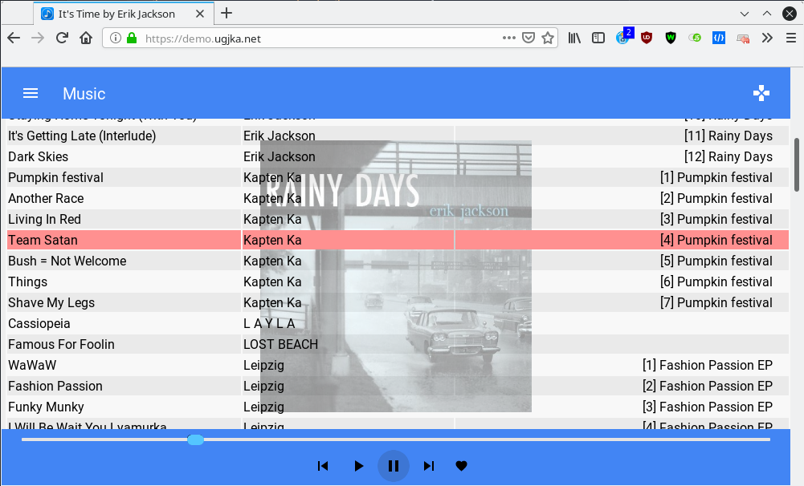Save page to Pocket
Screen dimensions: 804x486
coord(529,38)
